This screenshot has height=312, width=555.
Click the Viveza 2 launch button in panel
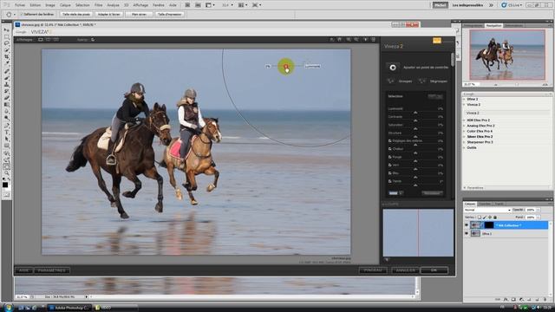(506, 113)
